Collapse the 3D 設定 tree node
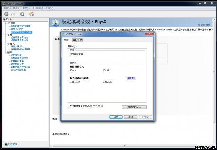Image resolution: width=217 pixels, height=150 pixels. click(x=5, y=23)
